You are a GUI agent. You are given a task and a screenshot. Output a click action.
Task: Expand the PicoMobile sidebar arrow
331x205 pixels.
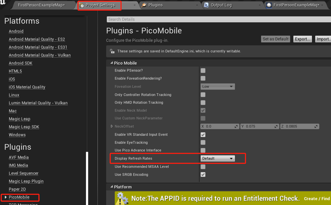pos(6,197)
